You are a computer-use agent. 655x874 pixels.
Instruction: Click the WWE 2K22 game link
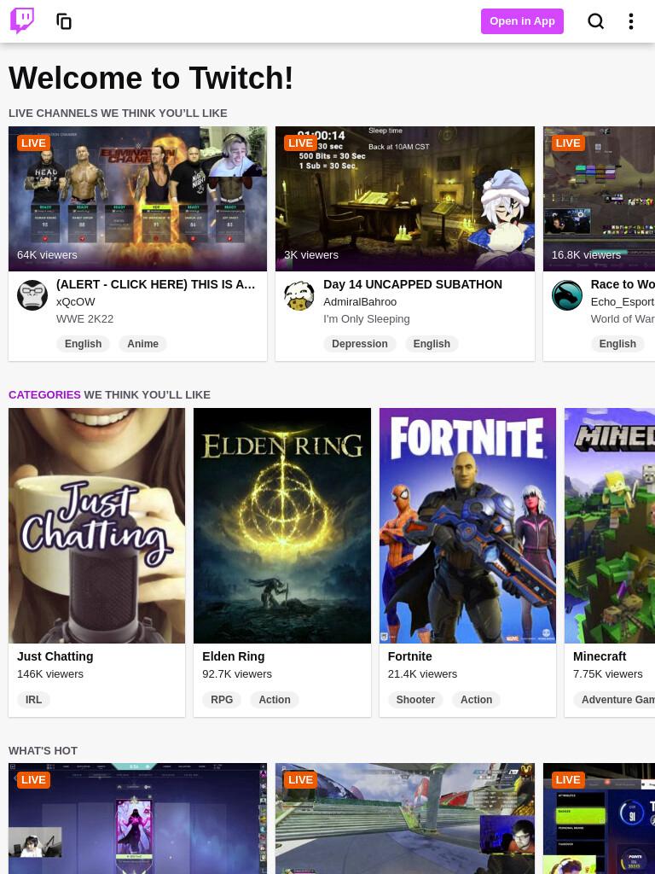[84, 319]
